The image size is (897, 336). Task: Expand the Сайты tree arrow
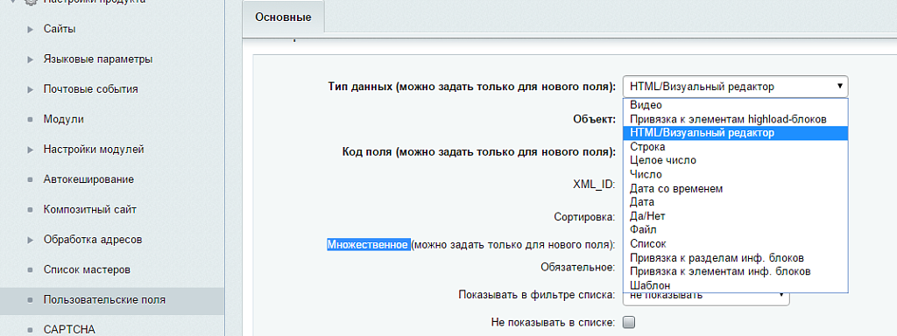tap(31, 29)
